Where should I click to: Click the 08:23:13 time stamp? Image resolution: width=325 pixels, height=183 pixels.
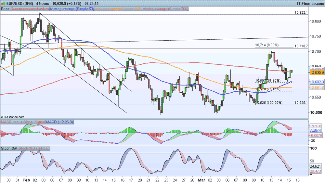[92, 4]
